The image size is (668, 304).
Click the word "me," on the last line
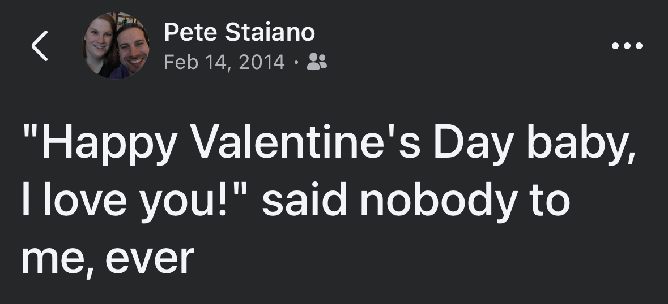(53, 259)
